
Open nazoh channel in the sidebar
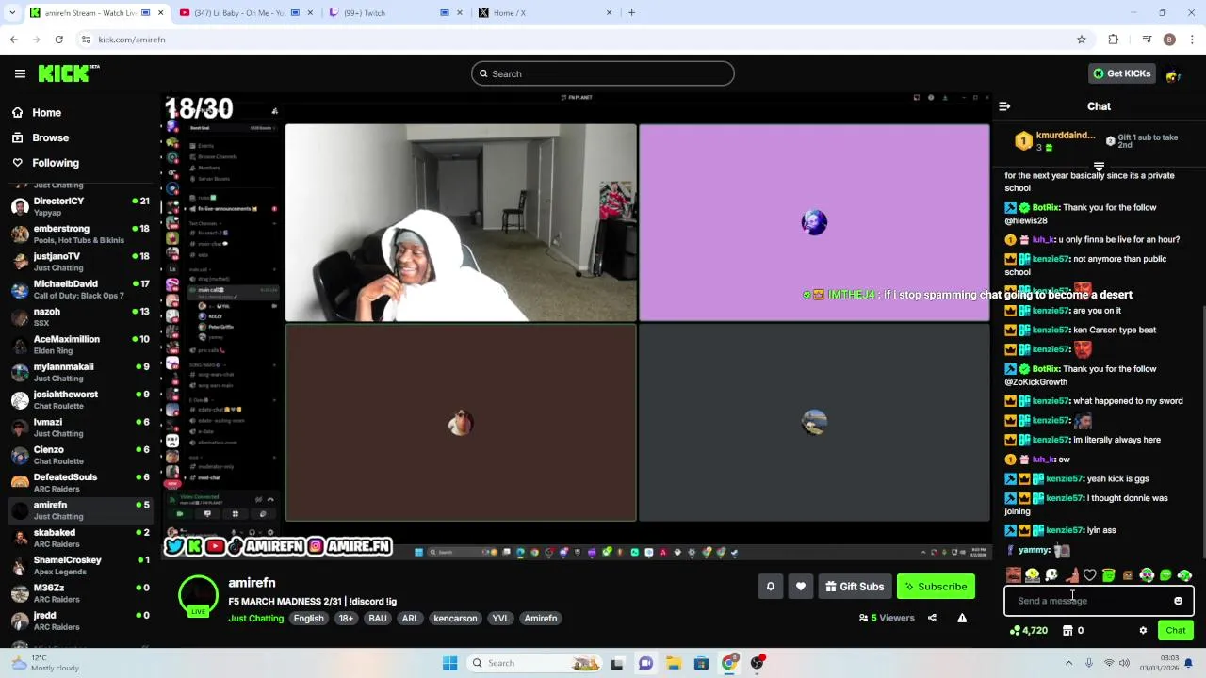[x=79, y=316]
